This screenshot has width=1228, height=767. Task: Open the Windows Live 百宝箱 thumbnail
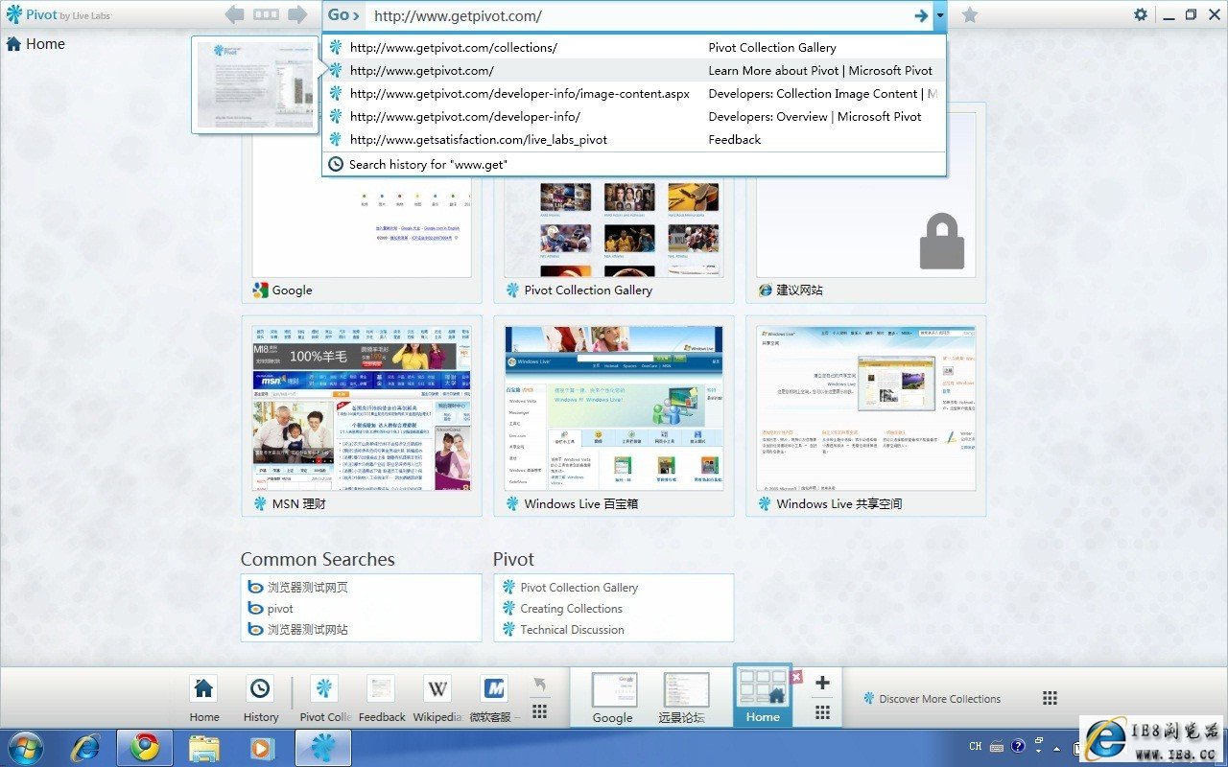pyautogui.click(x=614, y=416)
